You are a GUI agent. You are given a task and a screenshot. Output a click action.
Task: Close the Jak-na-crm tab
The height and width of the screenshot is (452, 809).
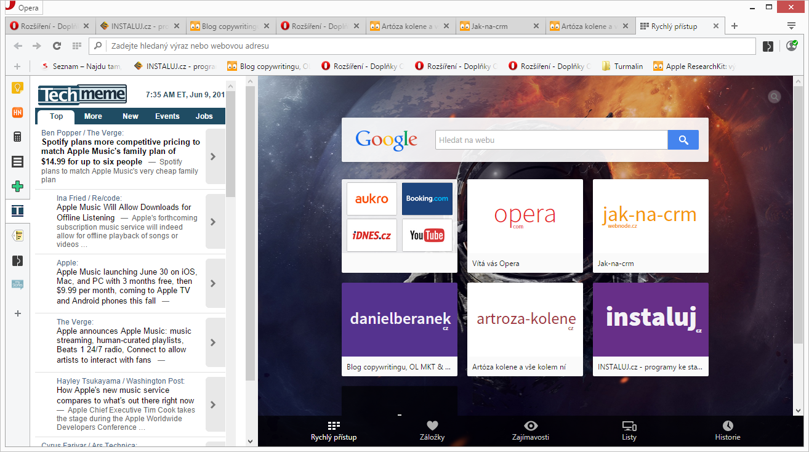536,26
